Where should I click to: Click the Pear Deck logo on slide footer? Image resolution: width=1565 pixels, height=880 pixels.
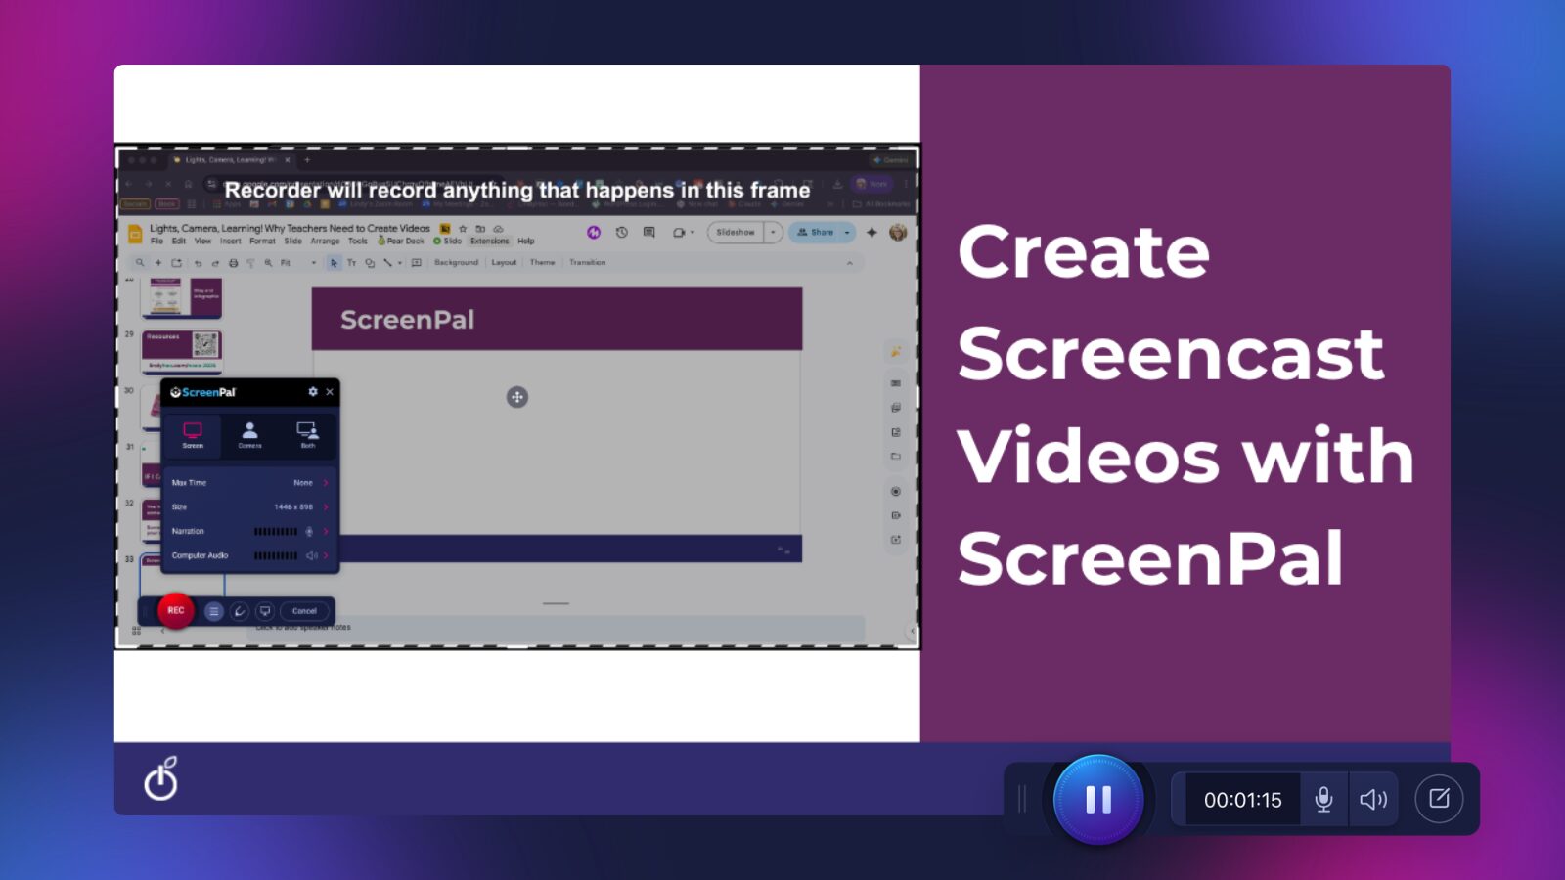tap(160, 779)
